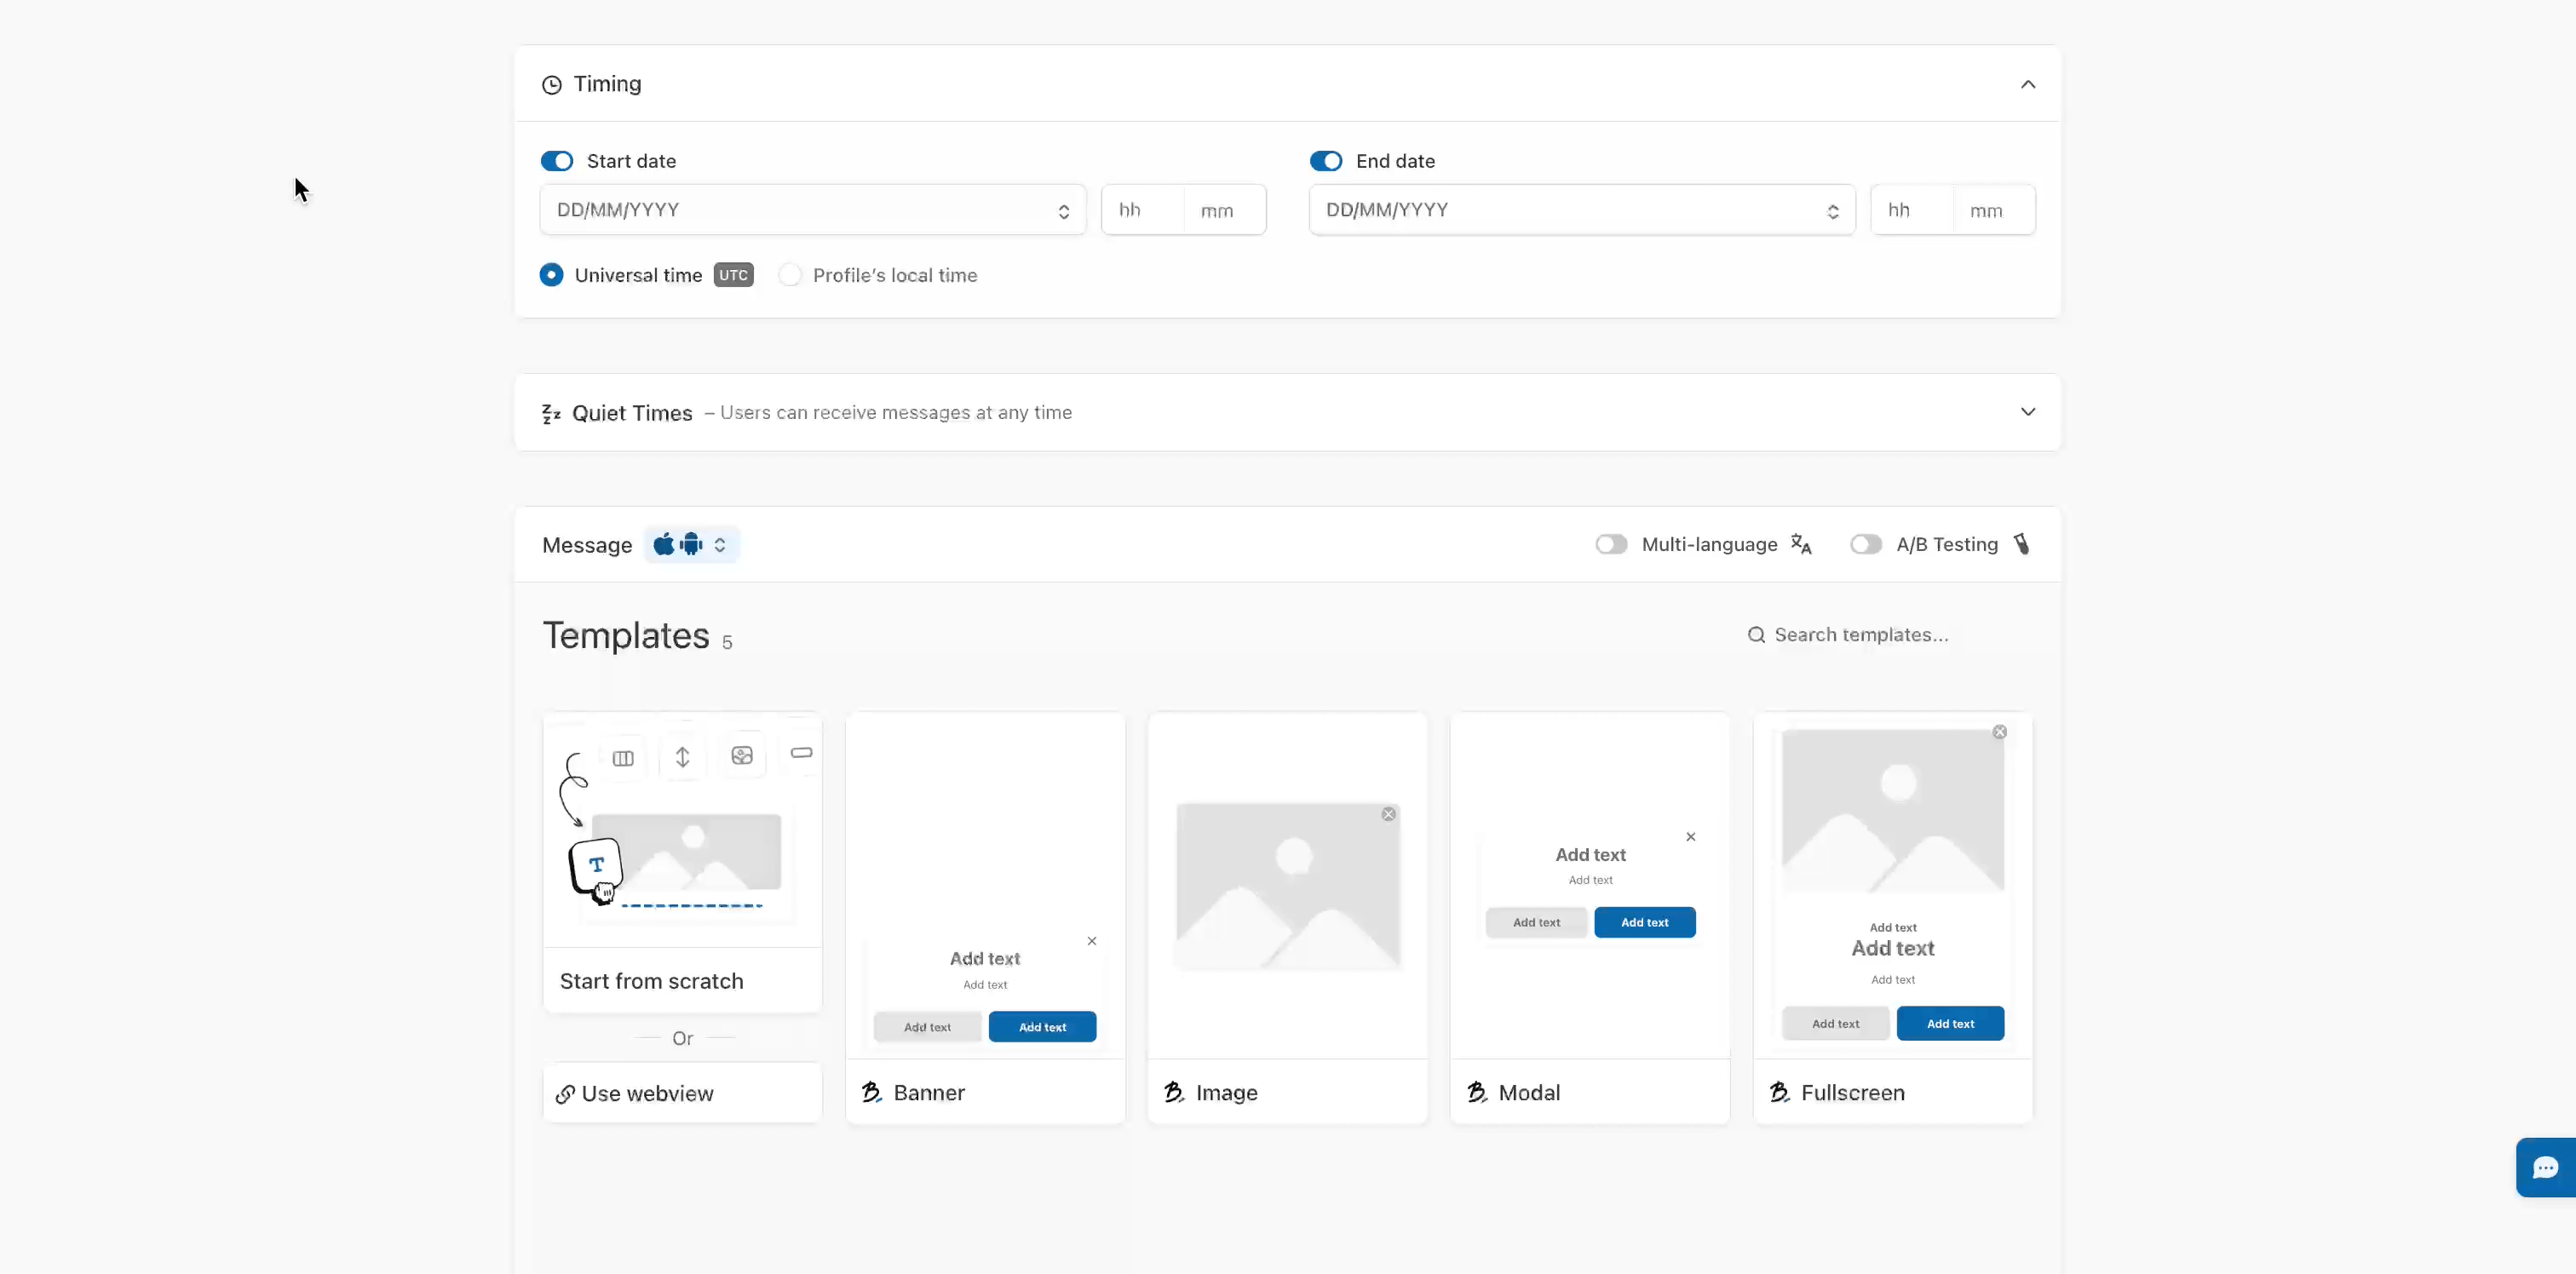The width and height of the screenshot is (2576, 1274).
Task: Click the End date hh hour field
Action: tap(1910, 210)
